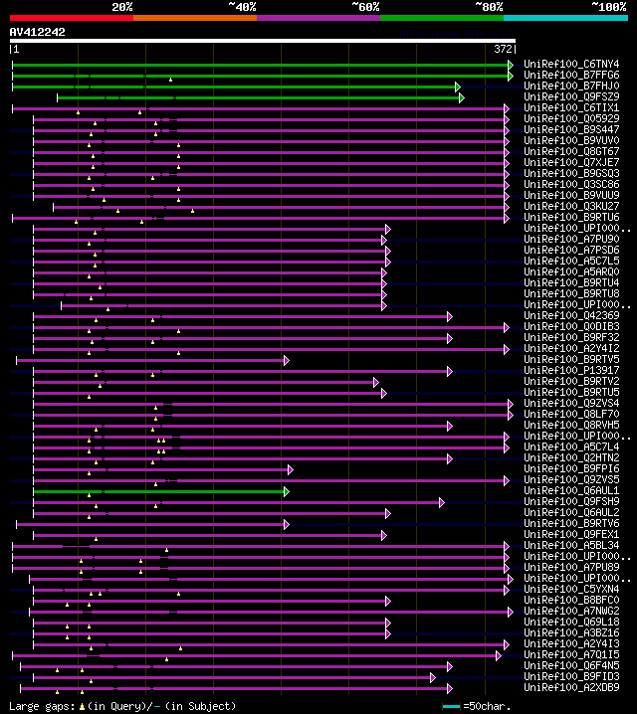Select the UniRef100_B9RF32 label
This screenshot has height=714, width=637.
click(x=571, y=337)
